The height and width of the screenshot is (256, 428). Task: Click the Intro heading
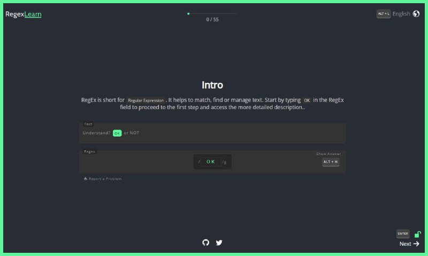(x=212, y=85)
